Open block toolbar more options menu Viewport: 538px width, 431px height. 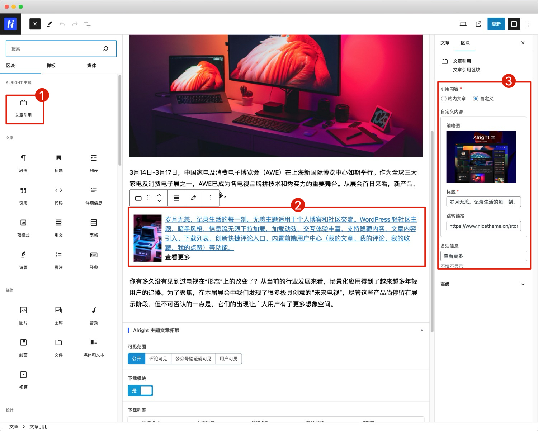tap(211, 198)
